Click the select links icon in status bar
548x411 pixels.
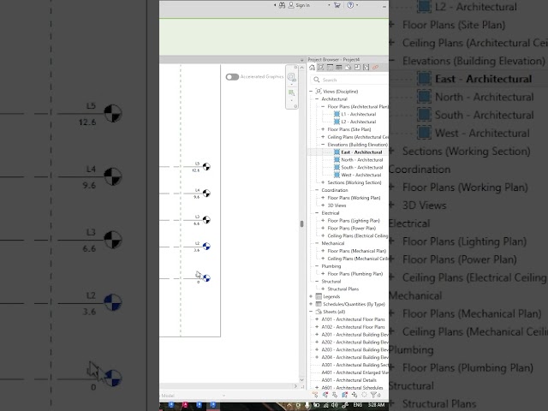(316, 395)
